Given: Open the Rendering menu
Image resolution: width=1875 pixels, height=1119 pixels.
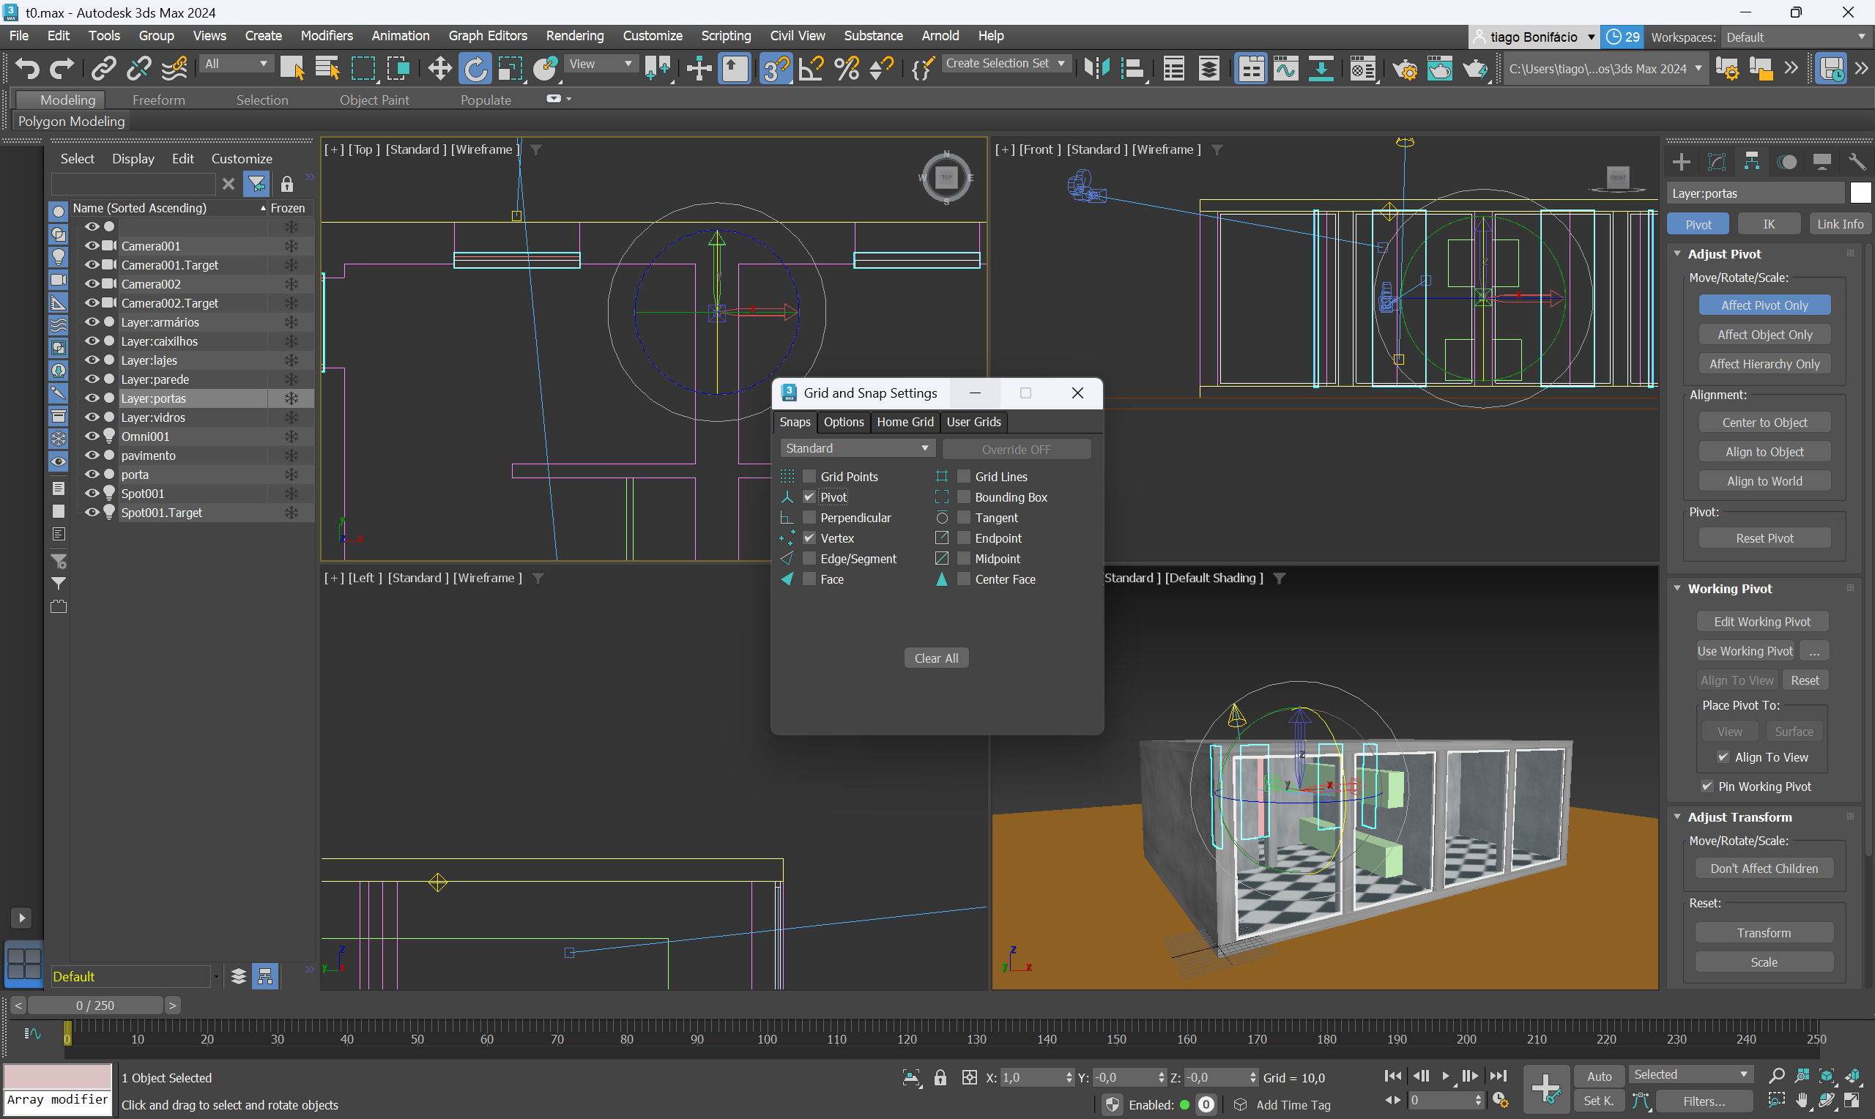Looking at the screenshot, I should tap(573, 35).
